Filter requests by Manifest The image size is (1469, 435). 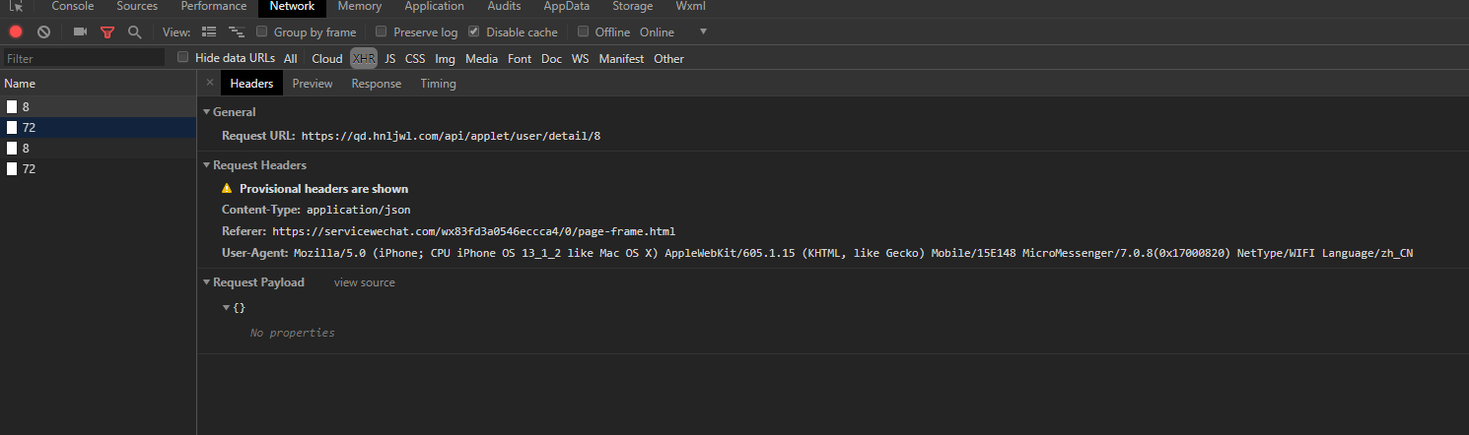(621, 58)
